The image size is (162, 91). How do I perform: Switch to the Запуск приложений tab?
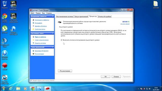(81, 16)
